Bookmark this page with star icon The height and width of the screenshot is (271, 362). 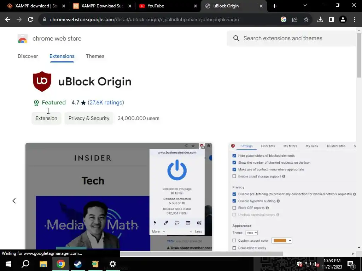[x=306, y=20]
